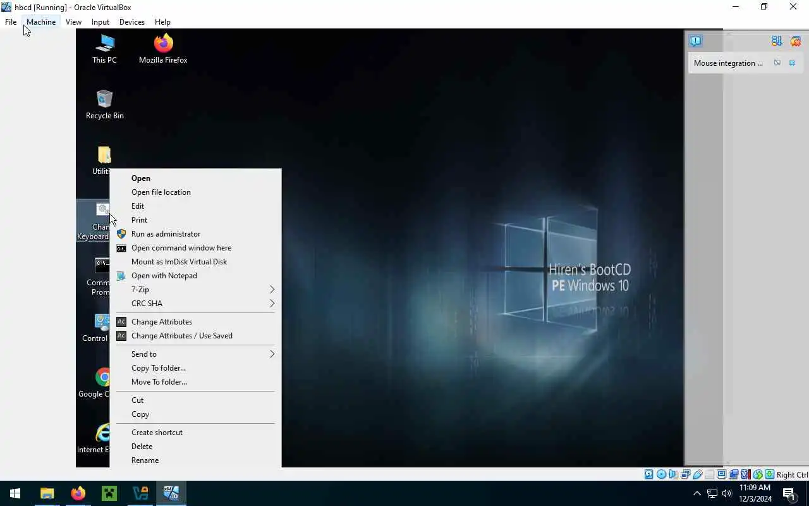
Task: Click the details icon on Mouse integration notification
Action: tap(777, 63)
